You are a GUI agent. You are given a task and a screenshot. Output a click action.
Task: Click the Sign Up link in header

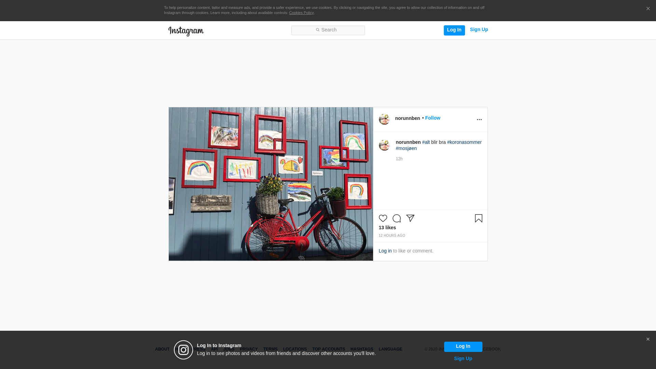click(479, 30)
